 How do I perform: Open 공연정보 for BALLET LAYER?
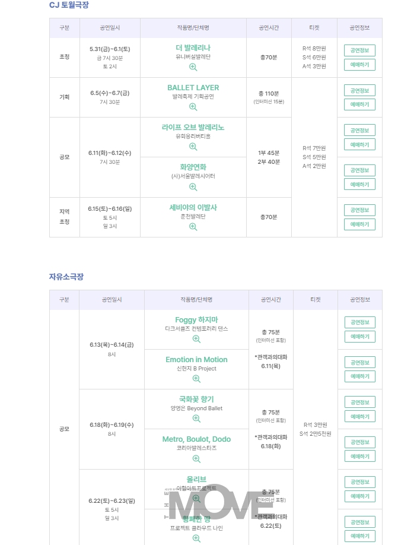pyautogui.click(x=360, y=90)
